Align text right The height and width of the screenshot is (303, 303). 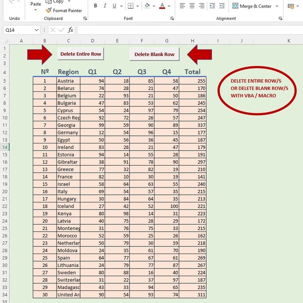click(x=201, y=6)
